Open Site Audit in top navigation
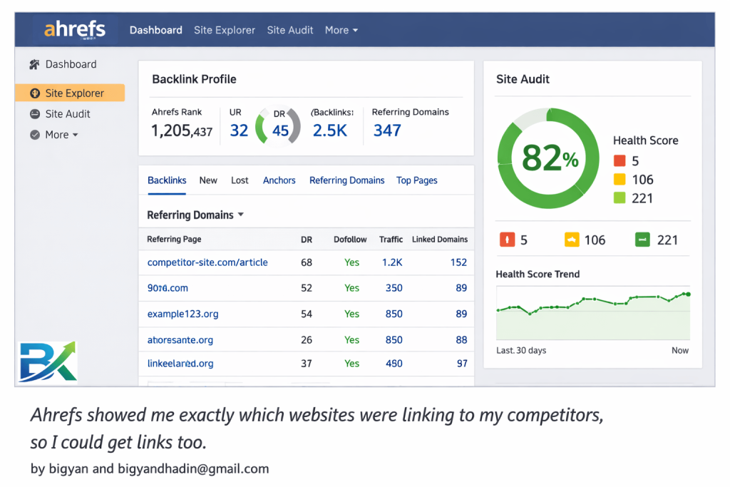 pos(290,30)
